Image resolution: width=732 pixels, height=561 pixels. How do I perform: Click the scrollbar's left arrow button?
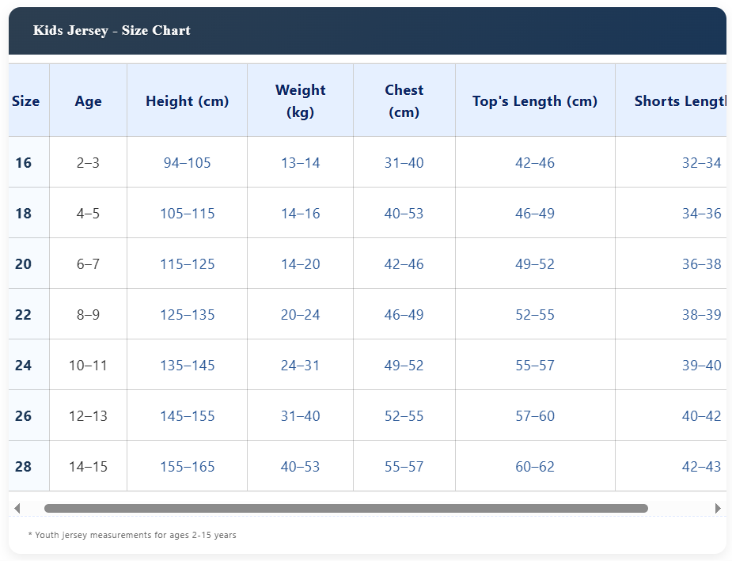coord(17,508)
